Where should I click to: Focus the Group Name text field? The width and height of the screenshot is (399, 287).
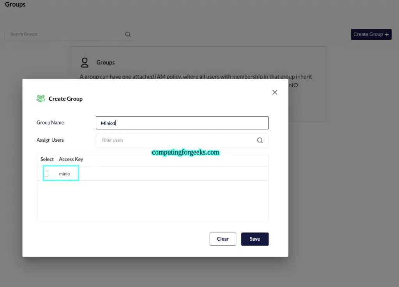pos(182,123)
